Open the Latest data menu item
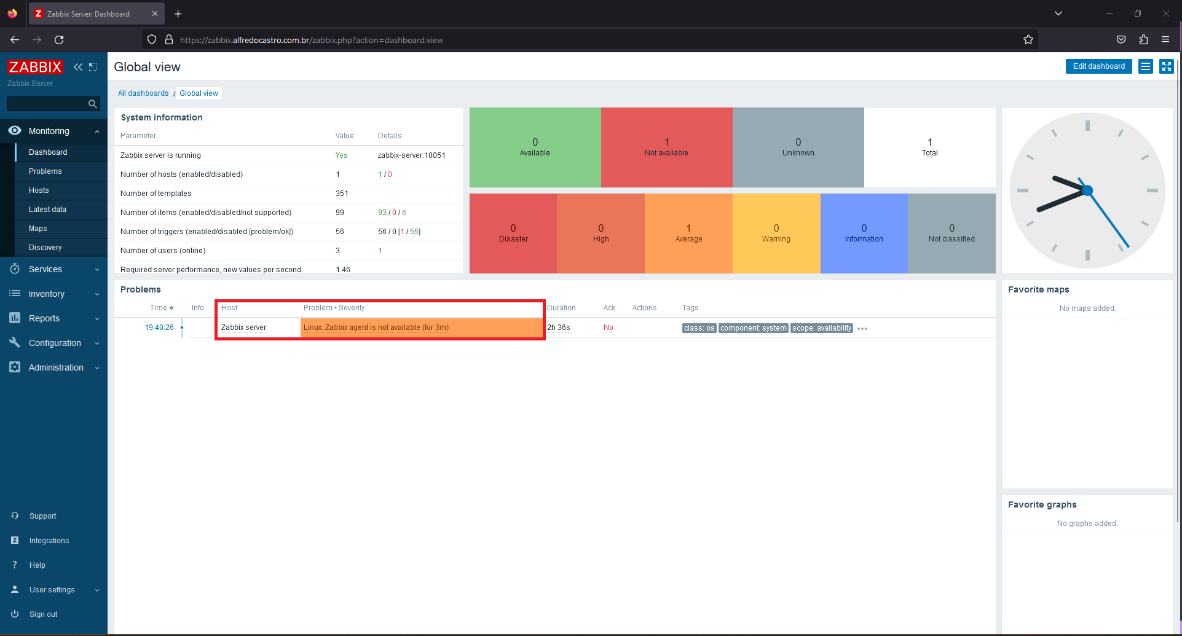This screenshot has width=1182, height=636. pos(47,210)
